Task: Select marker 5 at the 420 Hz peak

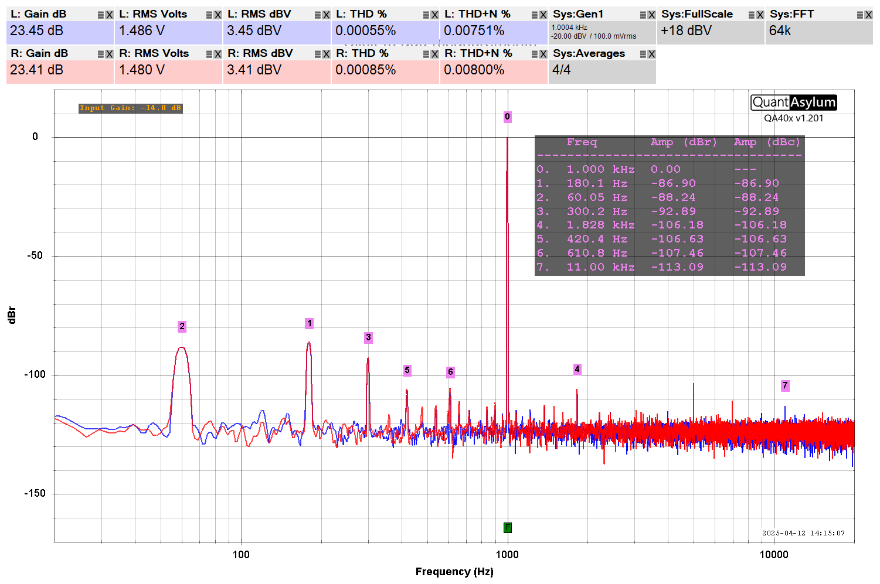Action: 407,370
